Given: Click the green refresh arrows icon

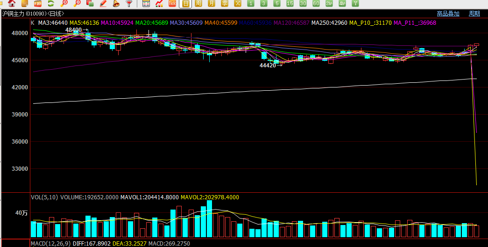Looking at the screenshot, I should pyautogui.click(x=51, y=3).
